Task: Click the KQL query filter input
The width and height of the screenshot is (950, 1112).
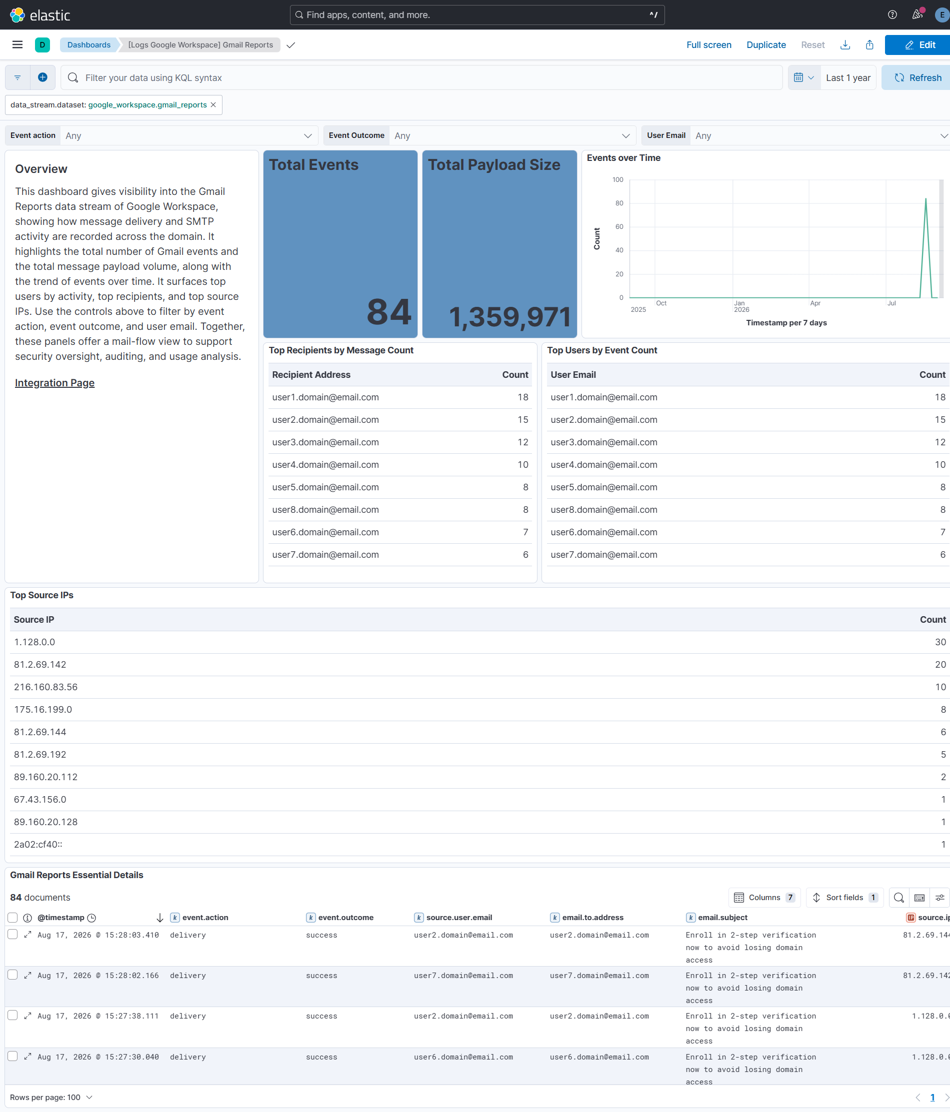Action: pos(421,78)
